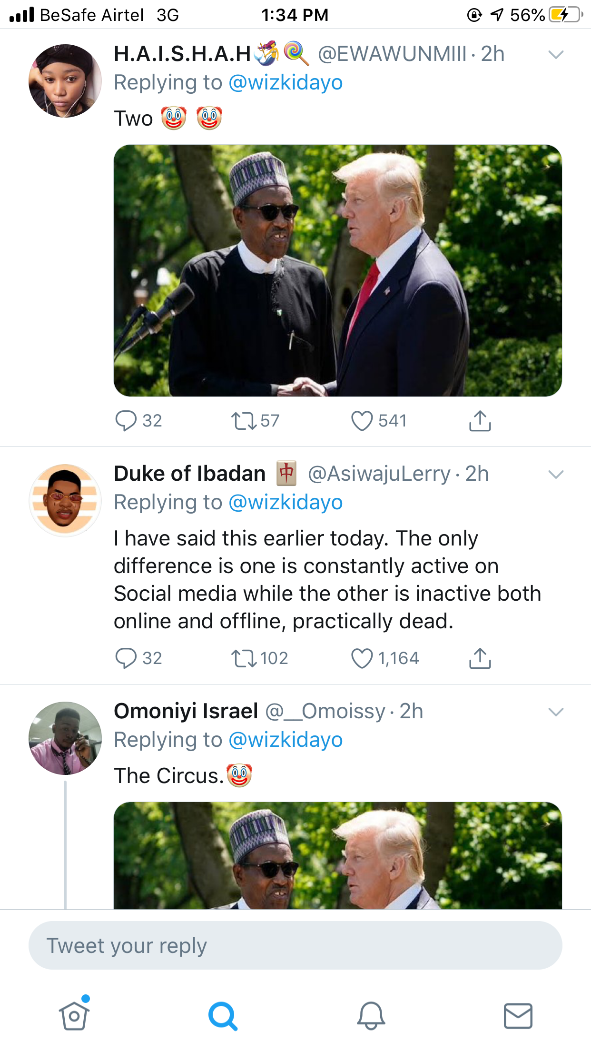
Task: Open the Messages envelope tab
Action: click(x=518, y=1015)
